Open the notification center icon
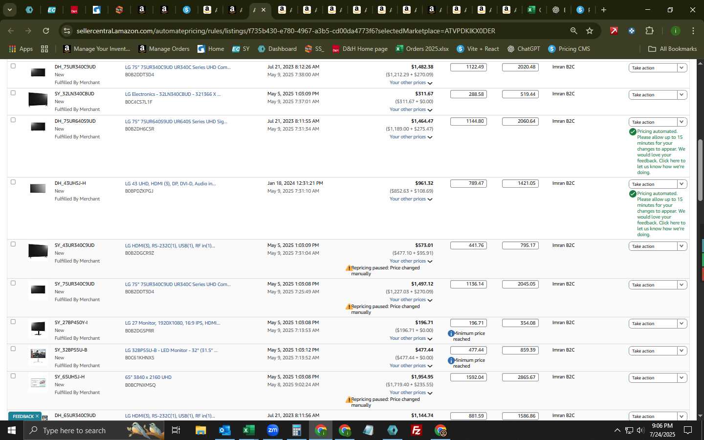The image size is (704, 440). click(688, 430)
